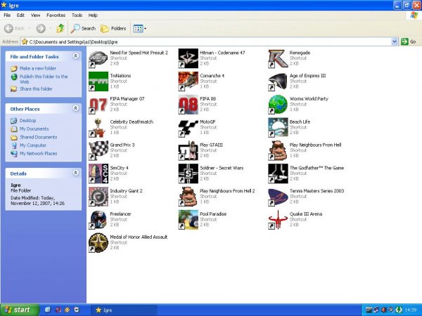
Task: Click the Back toolbar button
Action: [x=15, y=29]
